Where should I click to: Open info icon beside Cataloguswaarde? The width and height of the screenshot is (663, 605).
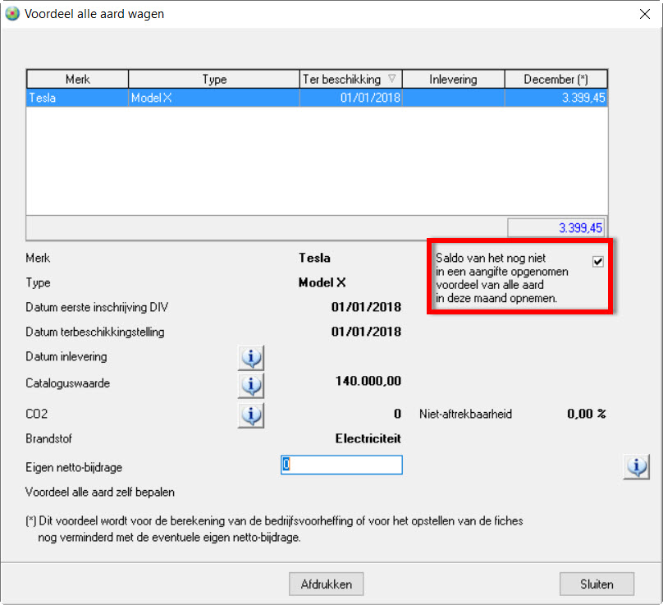[x=251, y=384]
